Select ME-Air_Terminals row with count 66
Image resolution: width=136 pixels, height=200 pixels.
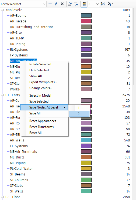click(x=23, y=151)
